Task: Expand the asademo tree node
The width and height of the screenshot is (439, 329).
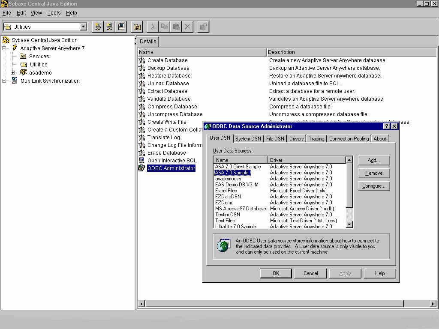Action: click(x=13, y=73)
